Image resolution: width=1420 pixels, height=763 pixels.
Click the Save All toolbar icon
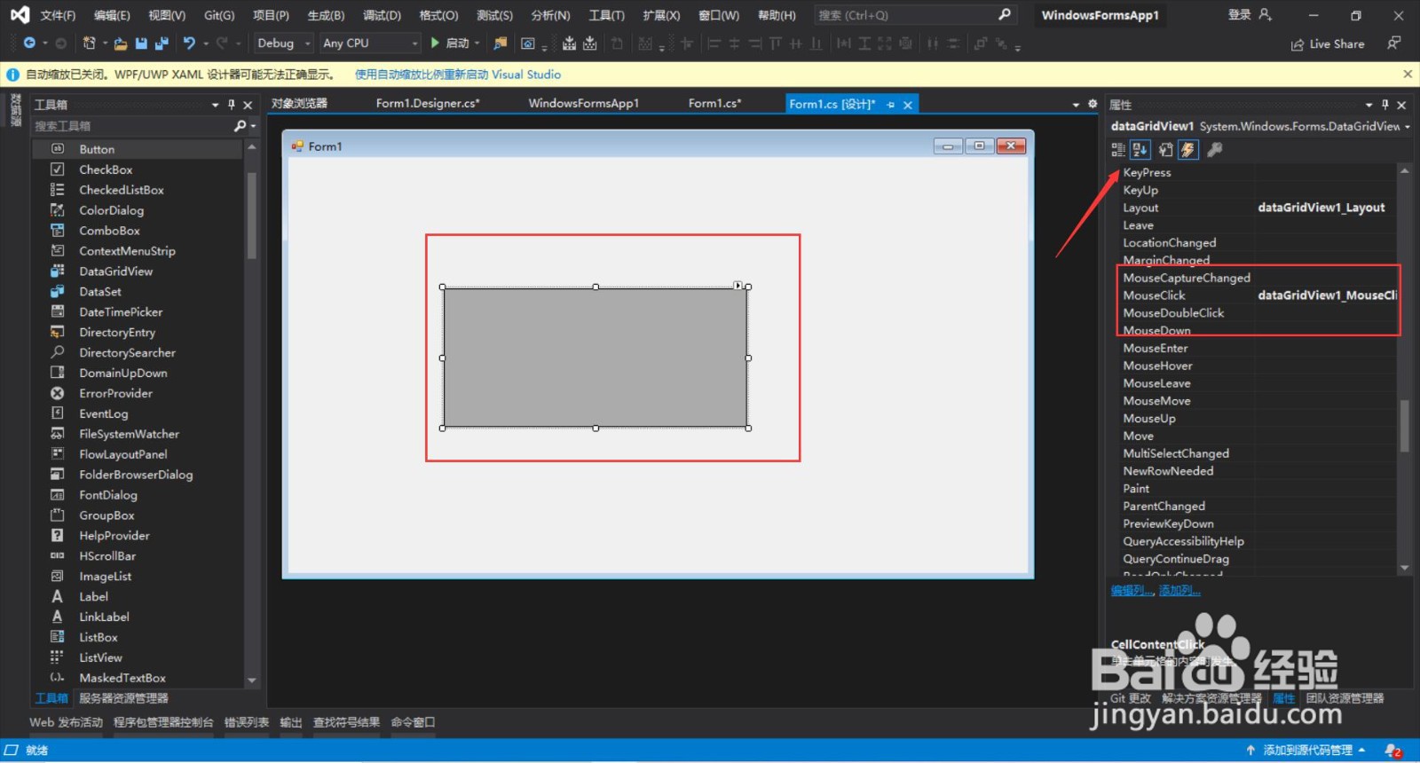pos(161,43)
